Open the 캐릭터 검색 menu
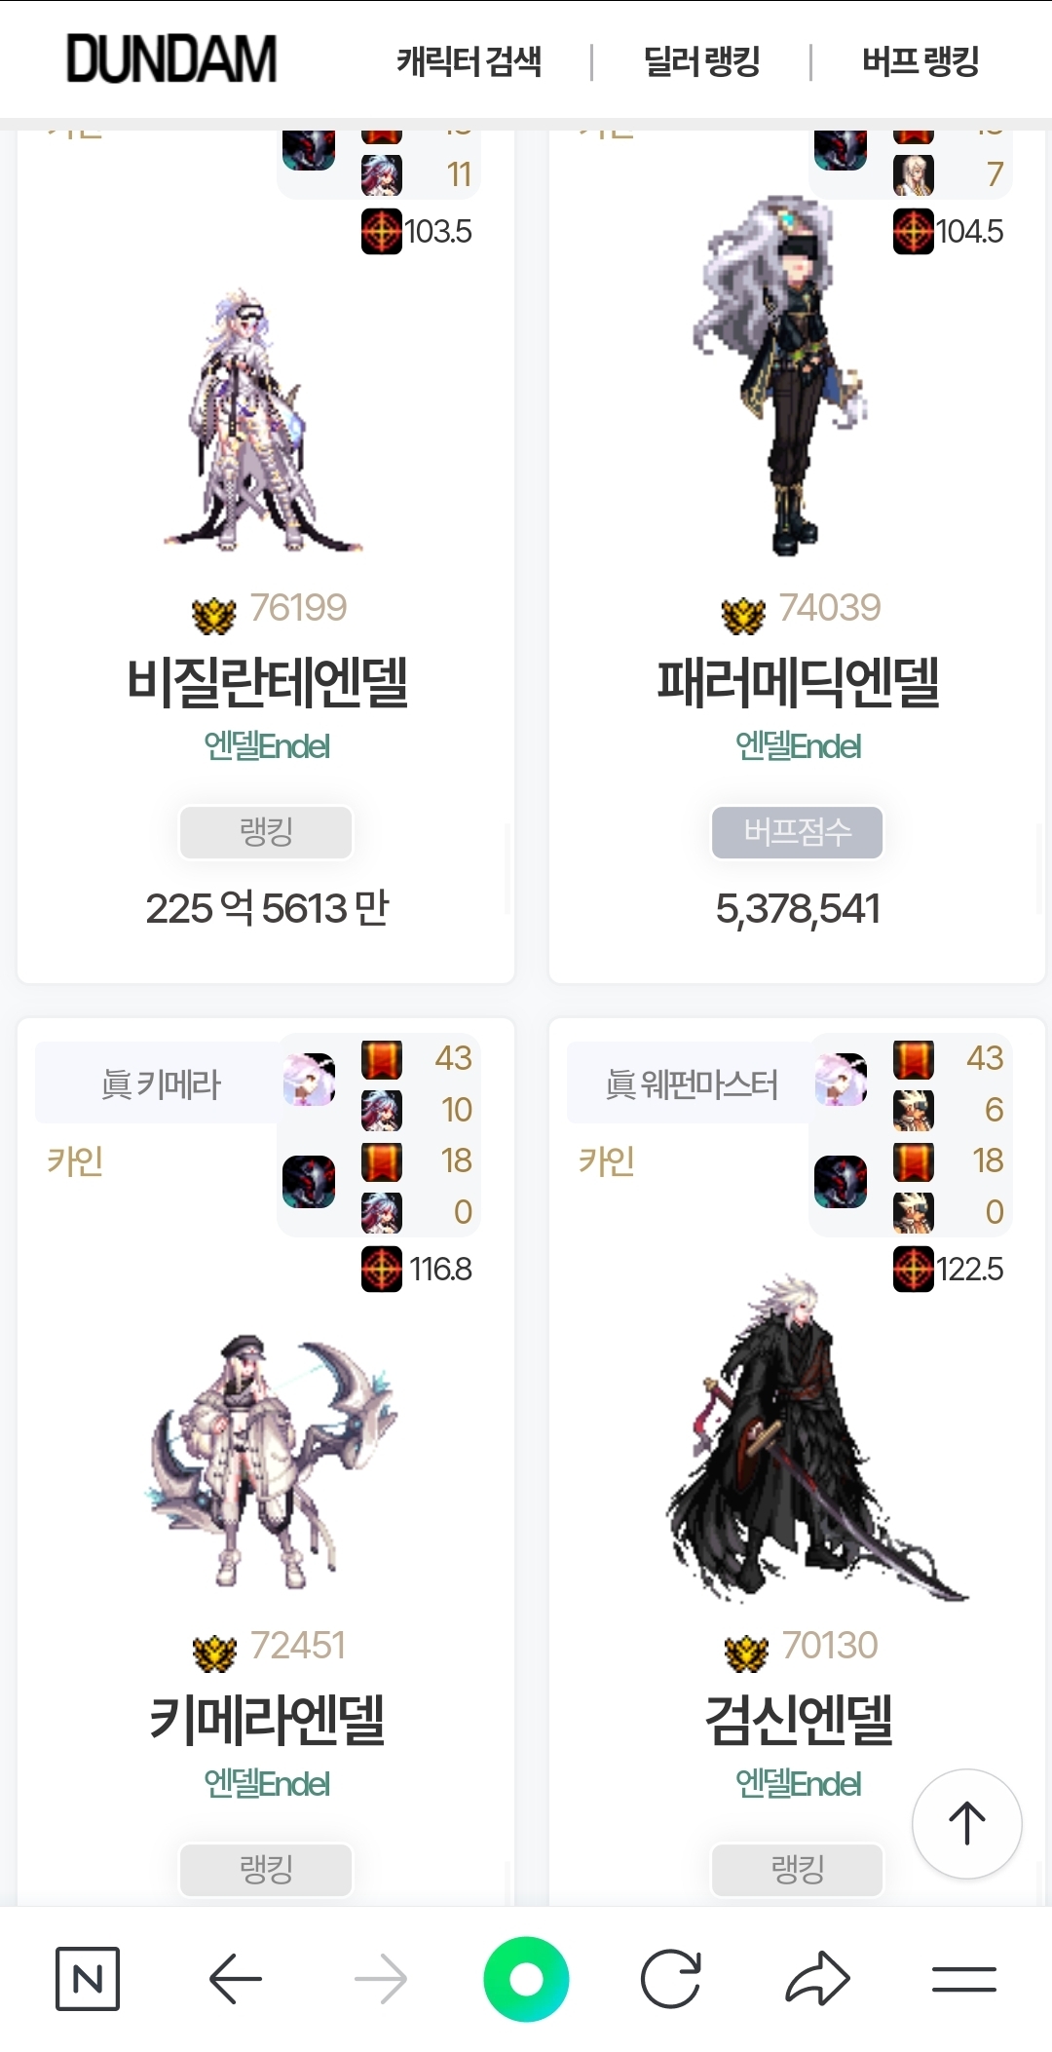 click(x=470, y=61)
